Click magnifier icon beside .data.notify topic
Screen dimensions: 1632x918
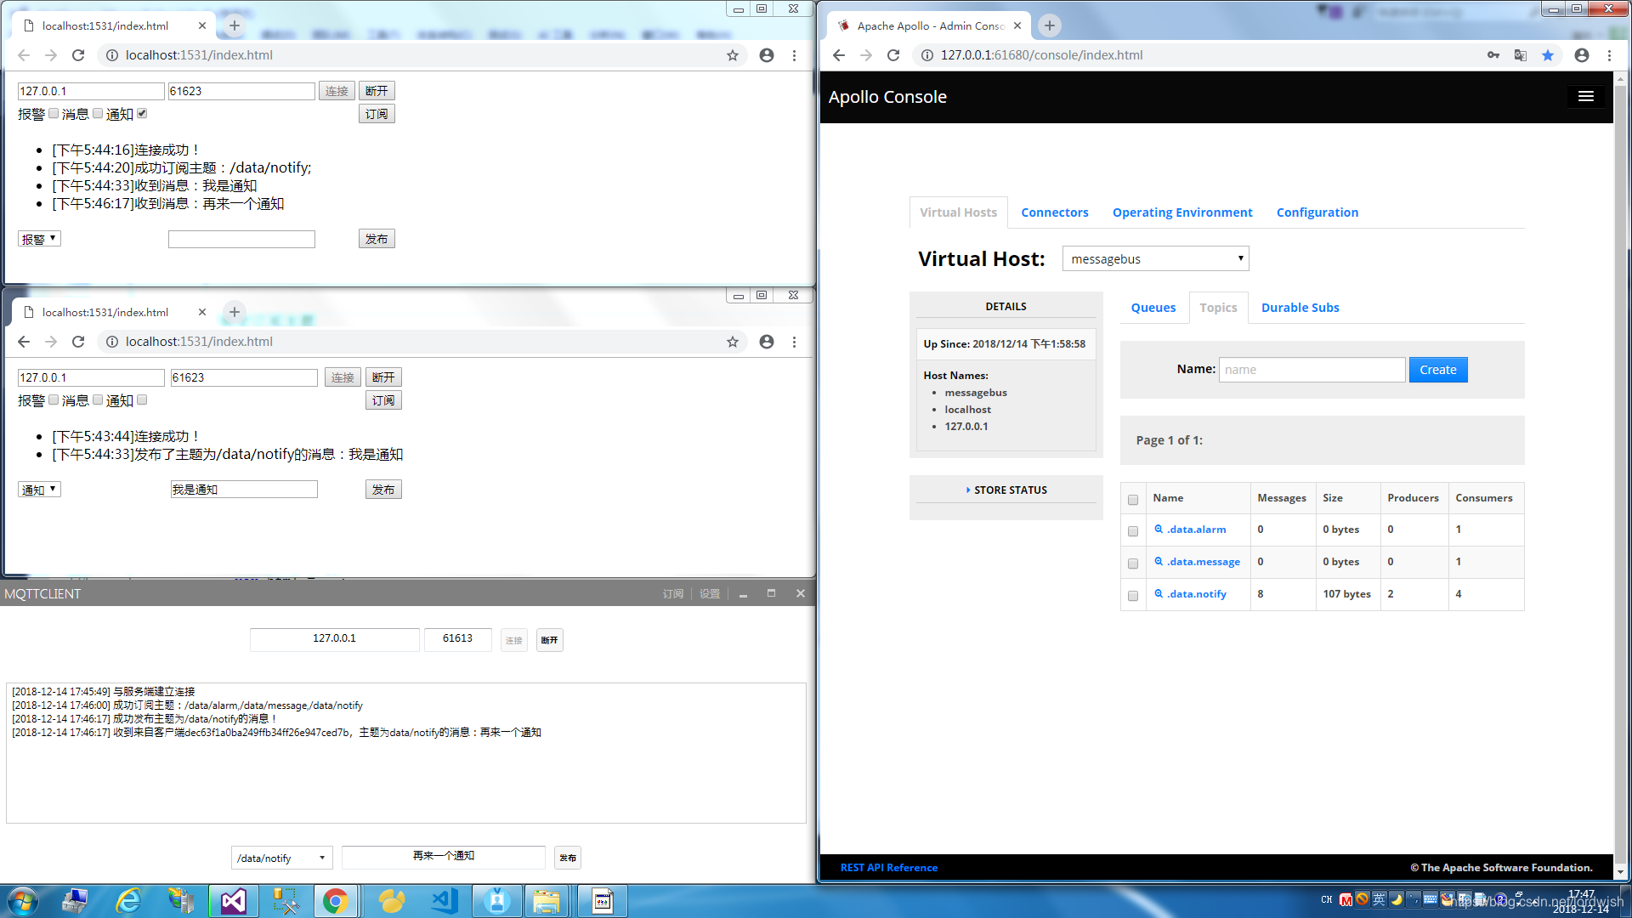[1158, 594]
